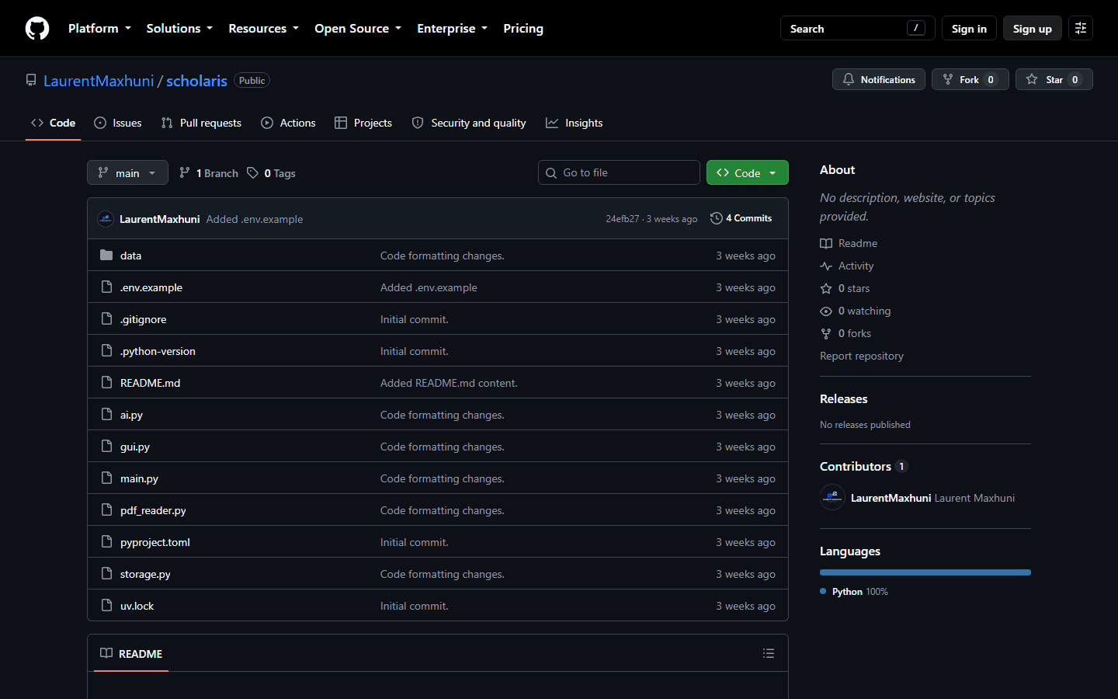Screen dimensions: 1118x699
Task: Switch to the Pull requests tab
Action: click(x=201, y=123)
